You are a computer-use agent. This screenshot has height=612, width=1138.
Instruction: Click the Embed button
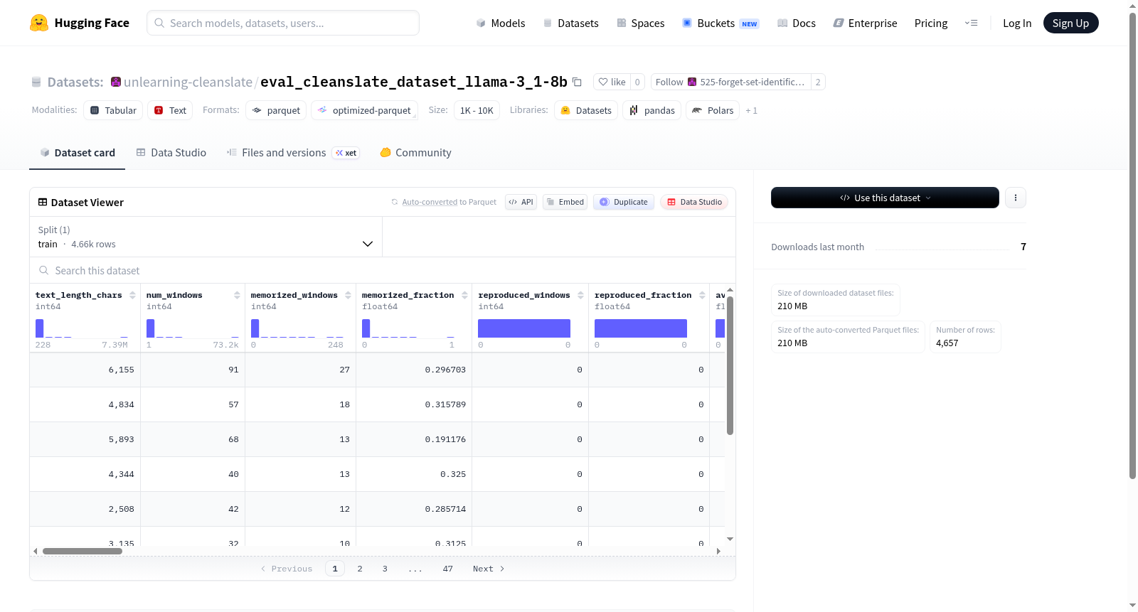coord(565,202)
